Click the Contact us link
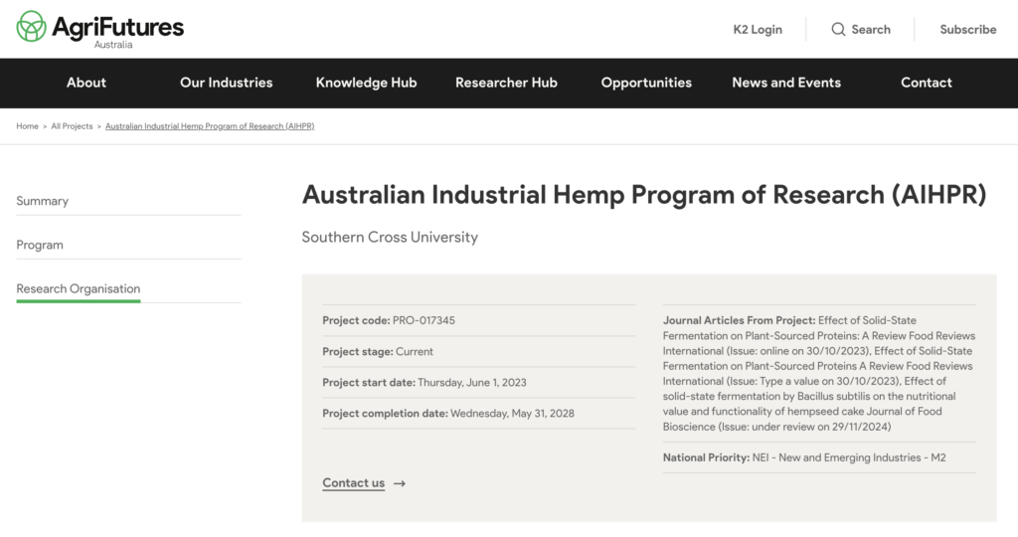 (353, 483)
